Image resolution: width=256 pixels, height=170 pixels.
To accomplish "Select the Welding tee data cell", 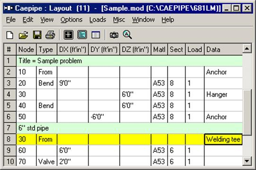I will click(x=223, y=139).
